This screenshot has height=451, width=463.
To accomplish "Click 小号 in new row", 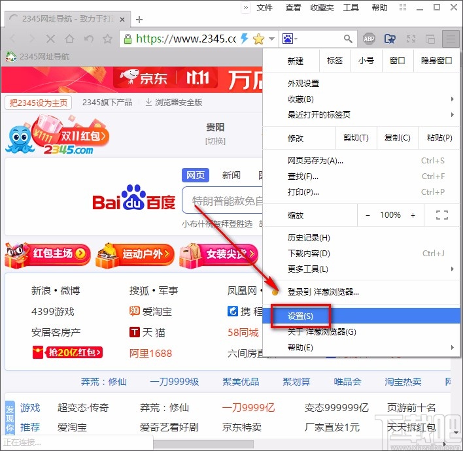I will click(x=366, y=61).
